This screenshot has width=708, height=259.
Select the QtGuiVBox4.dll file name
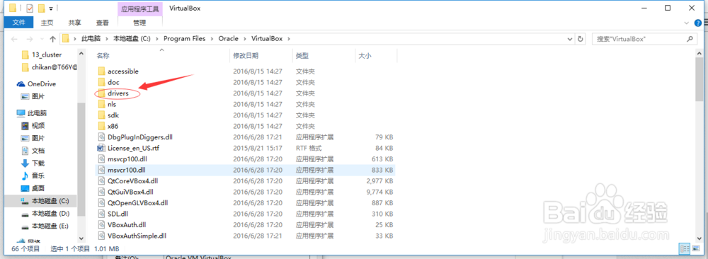(130, 192)
